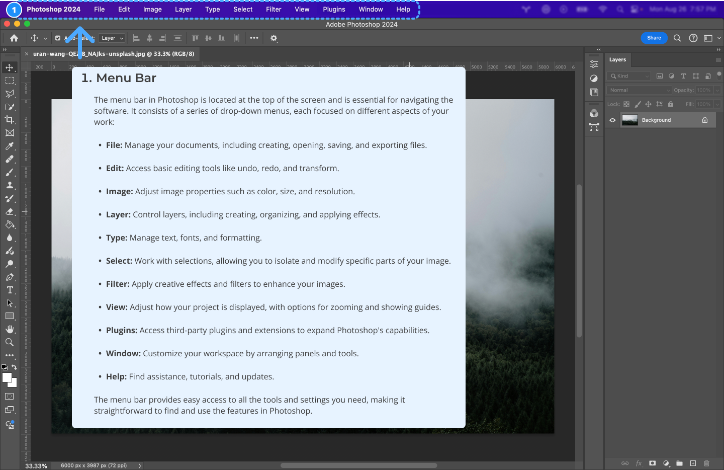Select the Hand tool

[10, 329]
